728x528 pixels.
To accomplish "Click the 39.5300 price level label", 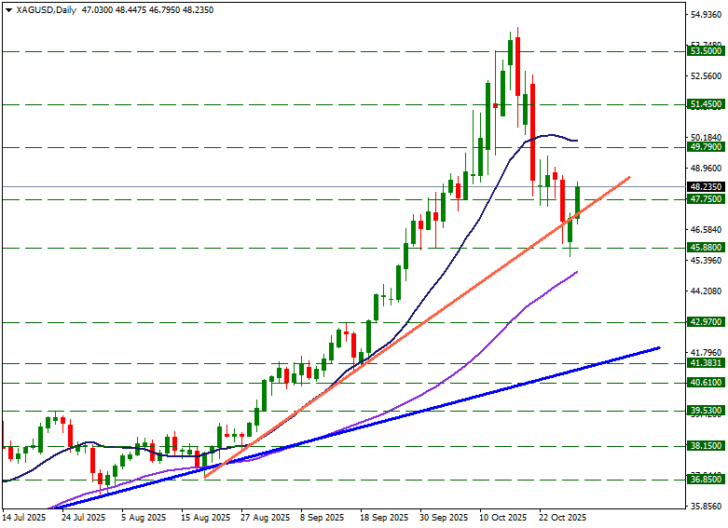I will click(706, 411).
